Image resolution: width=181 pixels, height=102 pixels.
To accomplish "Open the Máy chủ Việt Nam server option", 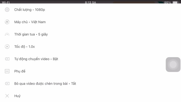I will [x=90, y=22].
